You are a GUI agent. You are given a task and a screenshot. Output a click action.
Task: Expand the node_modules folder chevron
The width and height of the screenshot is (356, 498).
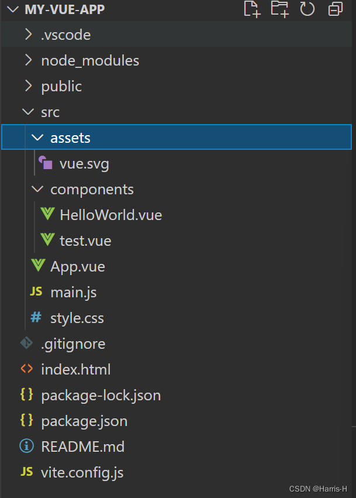(x=27, y=61)
